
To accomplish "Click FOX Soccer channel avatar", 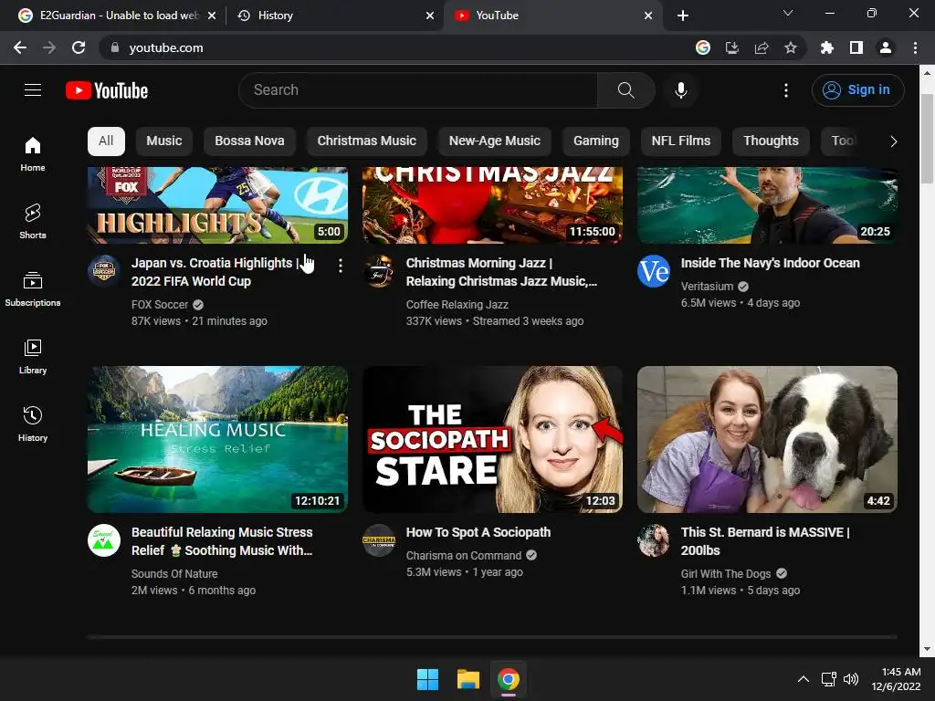I will 104,271.
